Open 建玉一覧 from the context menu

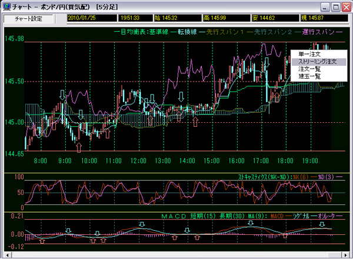(309, 76)
